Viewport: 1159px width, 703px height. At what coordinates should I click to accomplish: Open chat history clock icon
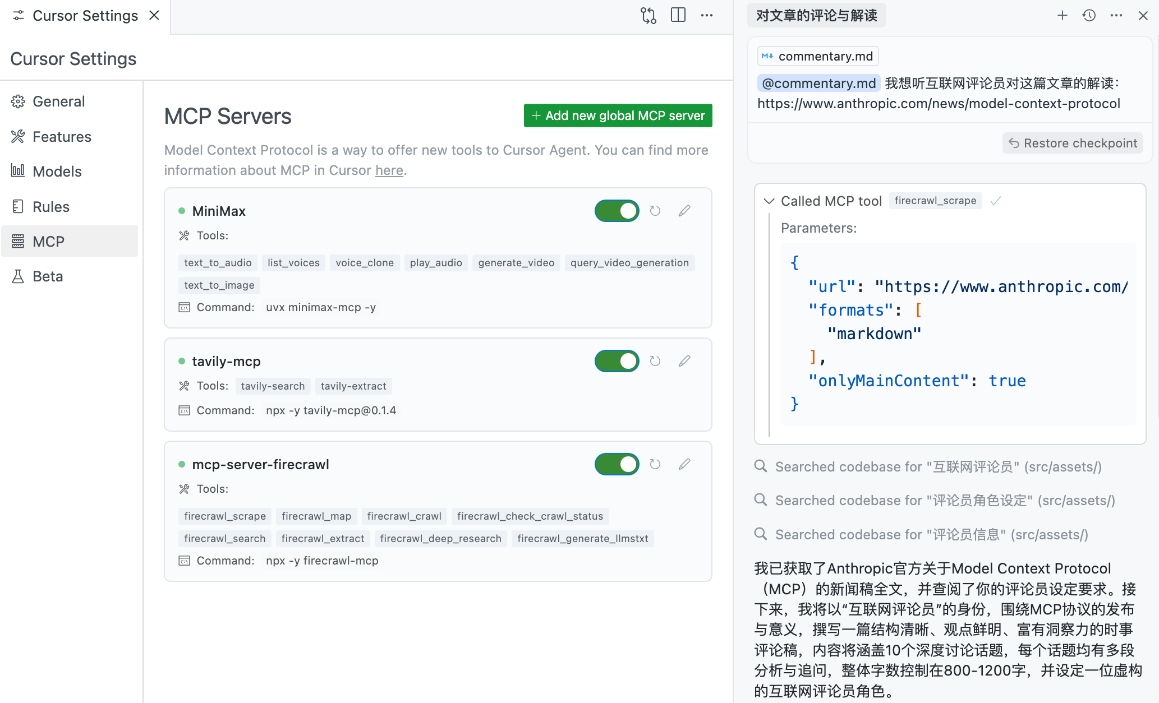(1089, 16)
